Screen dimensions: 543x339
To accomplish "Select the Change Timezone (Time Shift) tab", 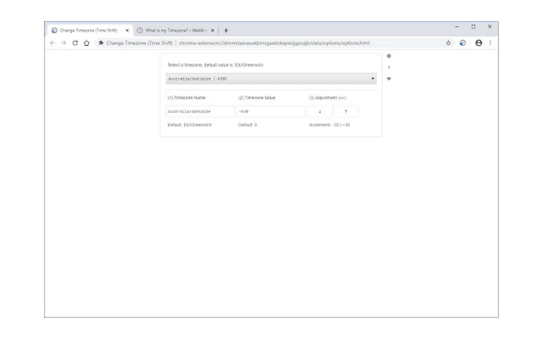I will 85,30.
